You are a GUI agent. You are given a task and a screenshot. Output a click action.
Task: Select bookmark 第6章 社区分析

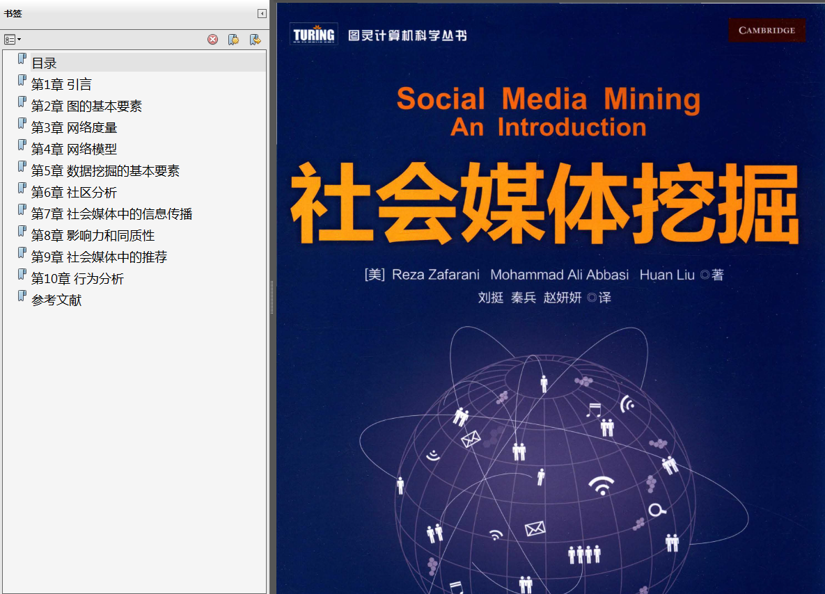[74, 193]
